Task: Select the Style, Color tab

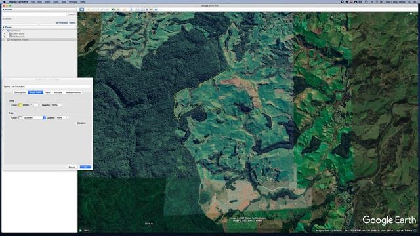Action: (x=35, y=92)
